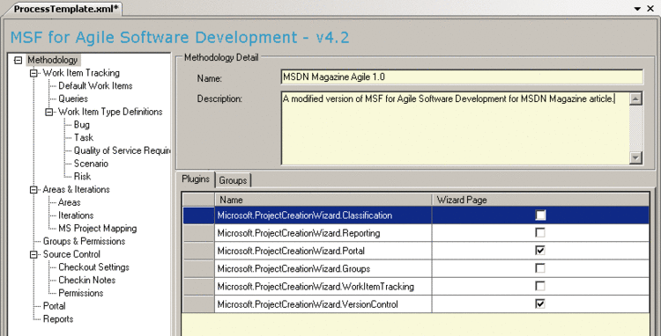Enable Wizard Page for Reporting plugin
Image resolution: width=661 pixels, height=336 pixels.
[540, 232]
